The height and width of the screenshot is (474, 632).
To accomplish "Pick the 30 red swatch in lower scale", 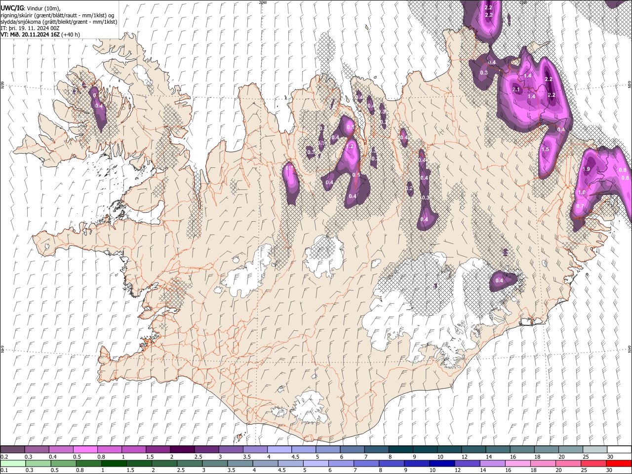I will point(618,463).
